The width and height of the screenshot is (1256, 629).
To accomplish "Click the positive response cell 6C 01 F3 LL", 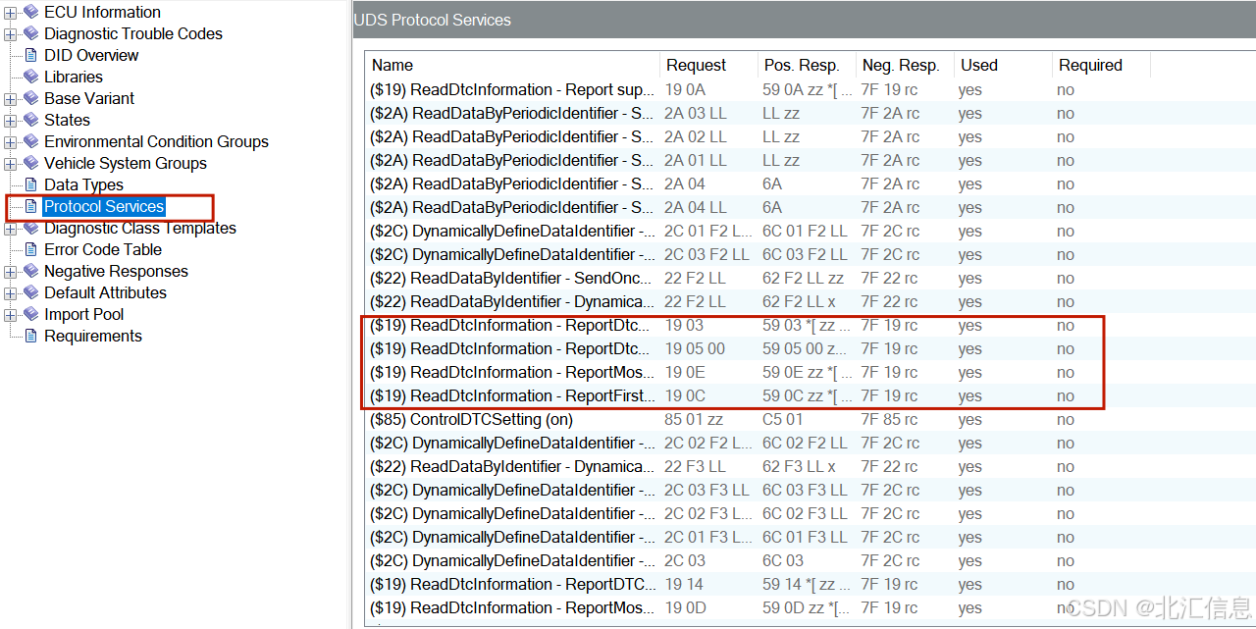I will (805, 537).
